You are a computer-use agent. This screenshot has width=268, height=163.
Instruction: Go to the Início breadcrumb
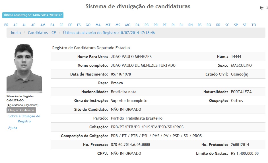(x=16, y=33)
